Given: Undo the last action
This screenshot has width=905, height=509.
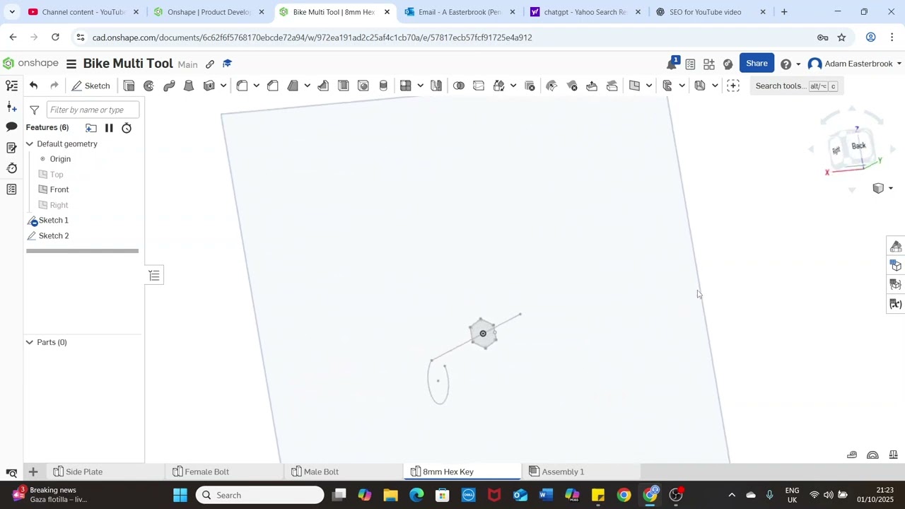Looking at the screenshot, I should click(x=33, y=86).
